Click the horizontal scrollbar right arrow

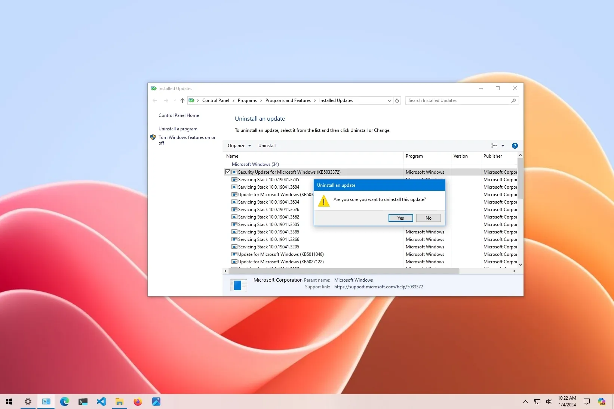514,271
